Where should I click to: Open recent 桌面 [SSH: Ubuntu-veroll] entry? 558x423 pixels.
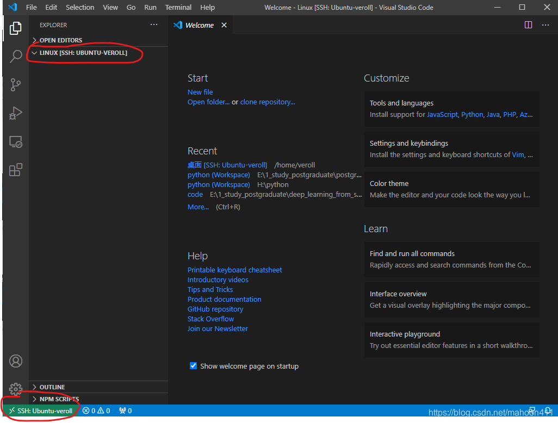pos(227,165)
